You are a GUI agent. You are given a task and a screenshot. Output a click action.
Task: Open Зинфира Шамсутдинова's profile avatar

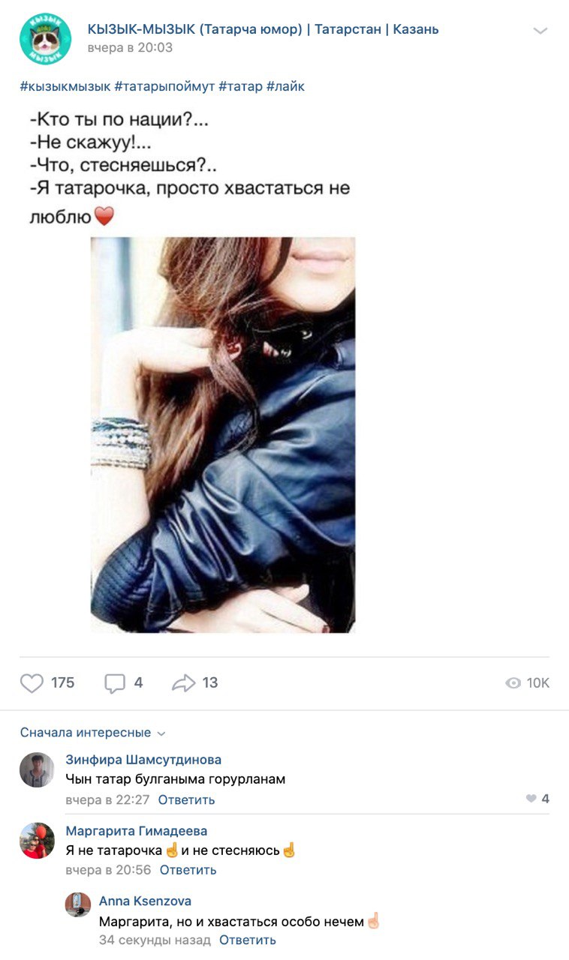click(x=37, y=769)
